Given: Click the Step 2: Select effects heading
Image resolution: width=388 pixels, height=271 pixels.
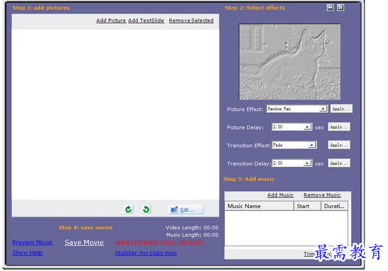Looking at the screenshot, I should tap(255, 8).
